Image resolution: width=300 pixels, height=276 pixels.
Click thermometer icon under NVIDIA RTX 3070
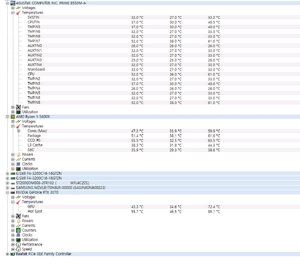click(x=18, y=202)
